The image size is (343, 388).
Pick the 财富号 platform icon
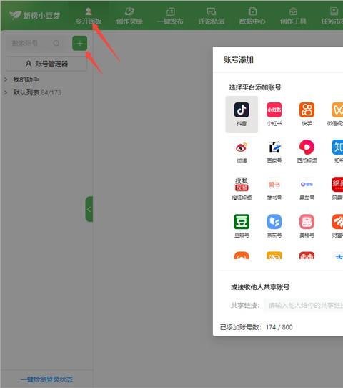(x=337, y=222)
